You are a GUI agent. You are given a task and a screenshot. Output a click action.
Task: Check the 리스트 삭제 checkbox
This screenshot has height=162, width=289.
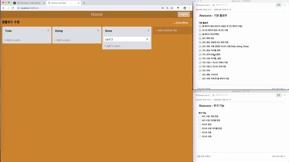click(x=200, y=137)
